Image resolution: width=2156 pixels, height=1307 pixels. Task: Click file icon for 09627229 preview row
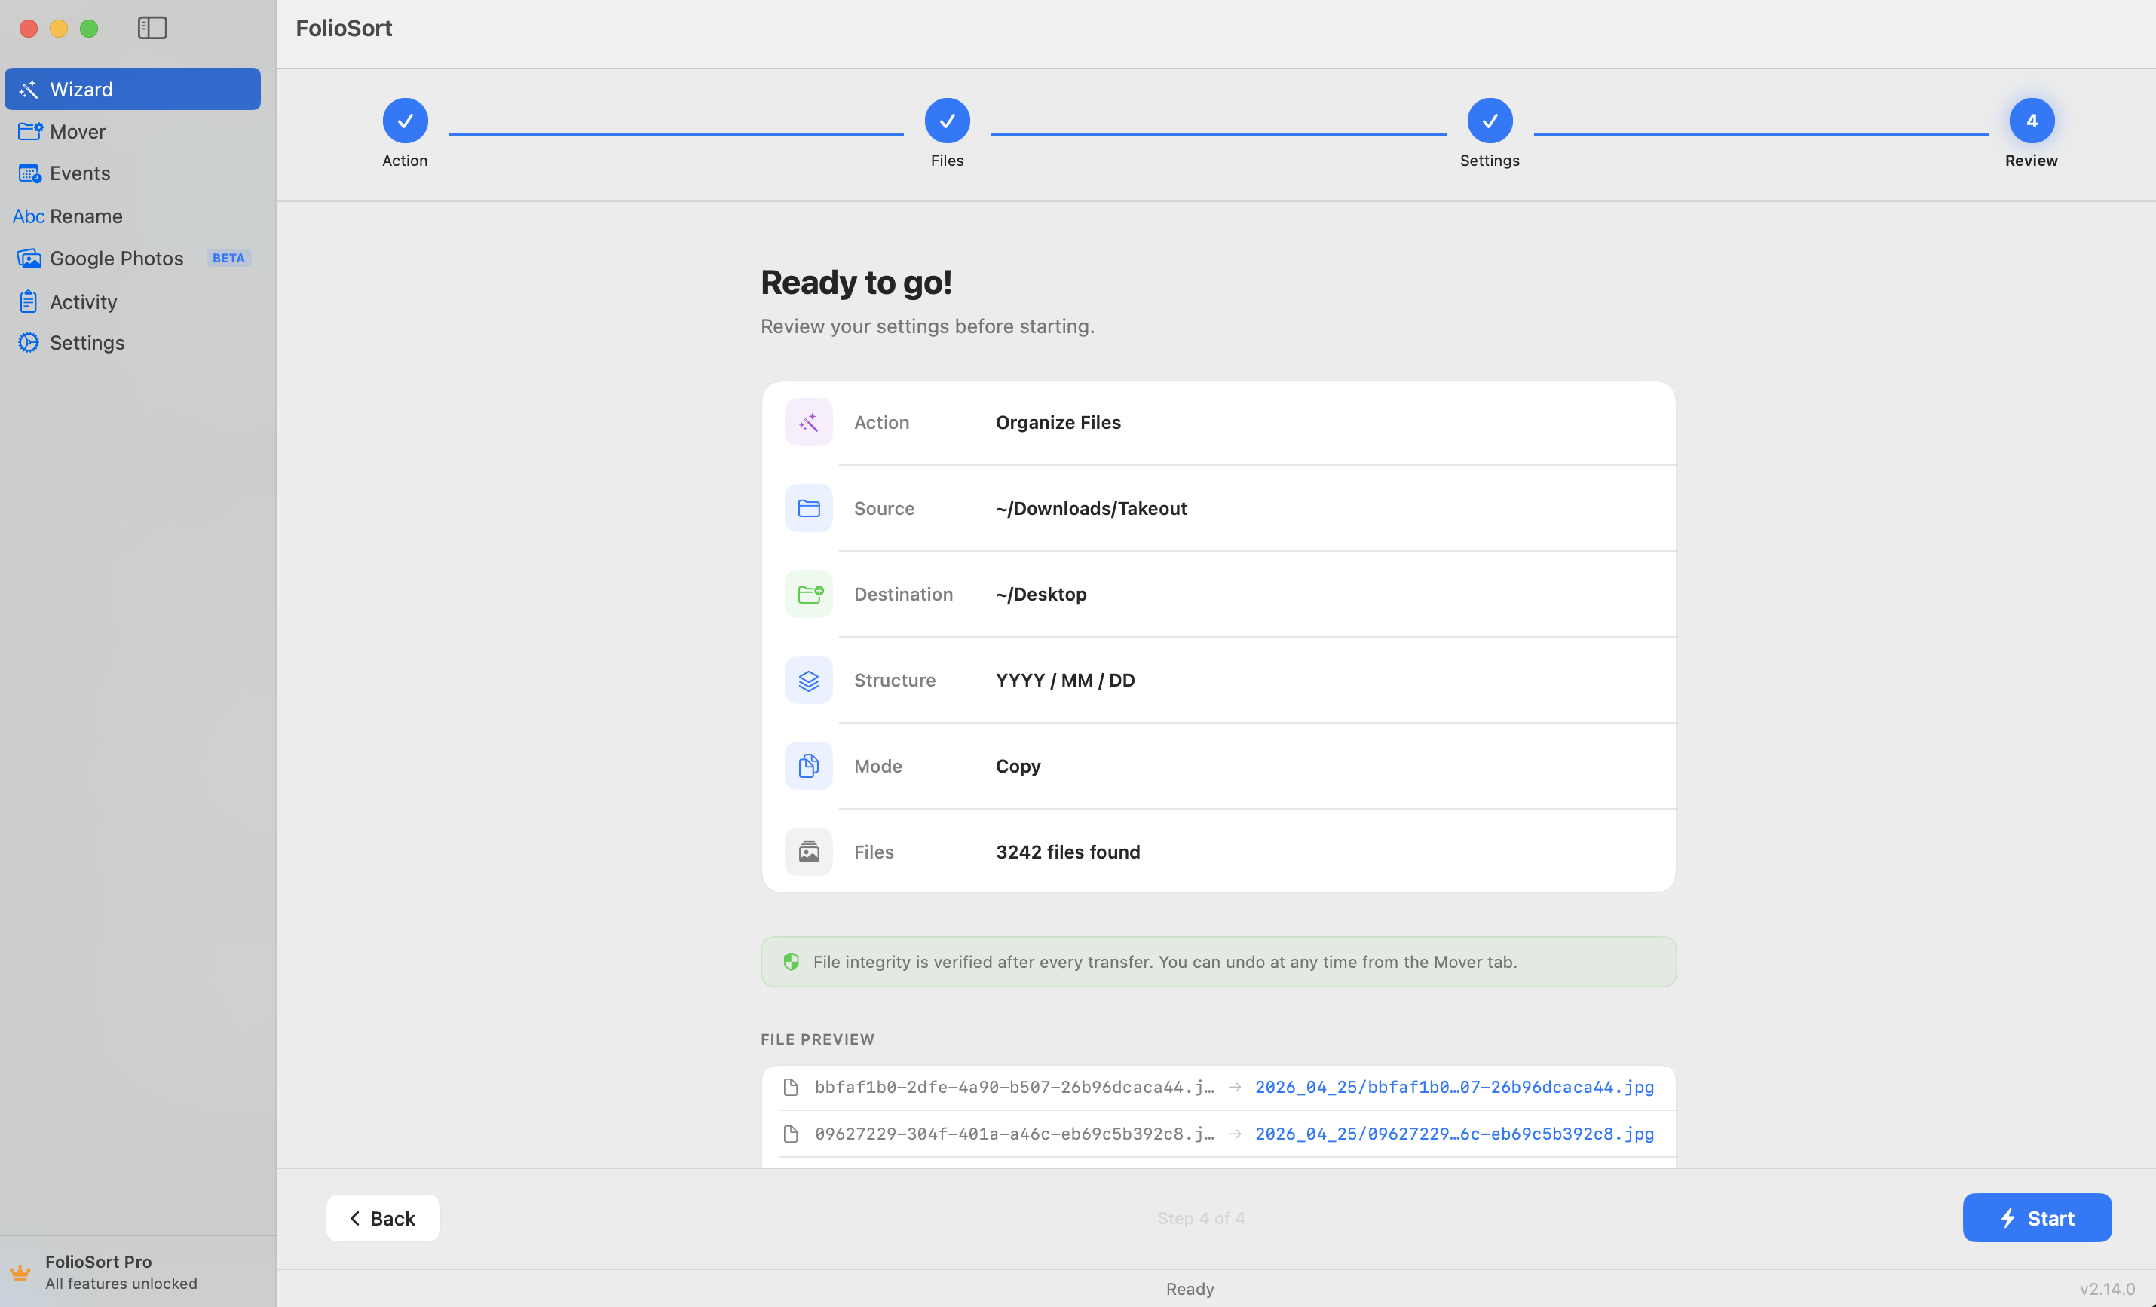pyautogui.click(x=790, y=1134)
